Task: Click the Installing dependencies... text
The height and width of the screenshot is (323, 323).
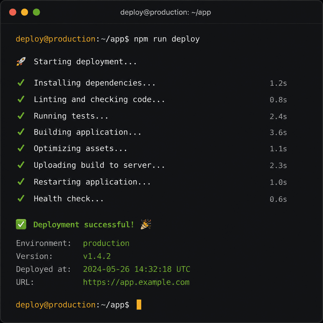Action: [x=95, y=83]
